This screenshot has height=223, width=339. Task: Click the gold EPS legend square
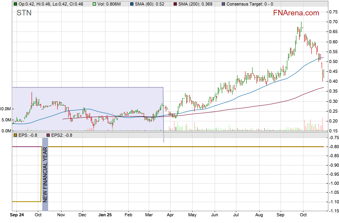point(15,135)
